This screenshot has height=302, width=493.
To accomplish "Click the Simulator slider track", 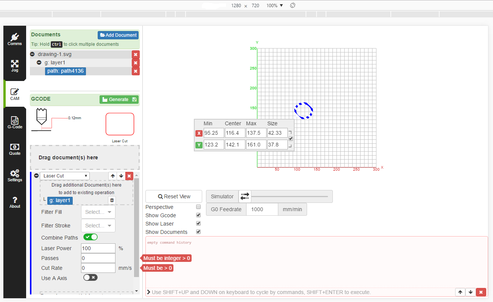I will (290, 196).
